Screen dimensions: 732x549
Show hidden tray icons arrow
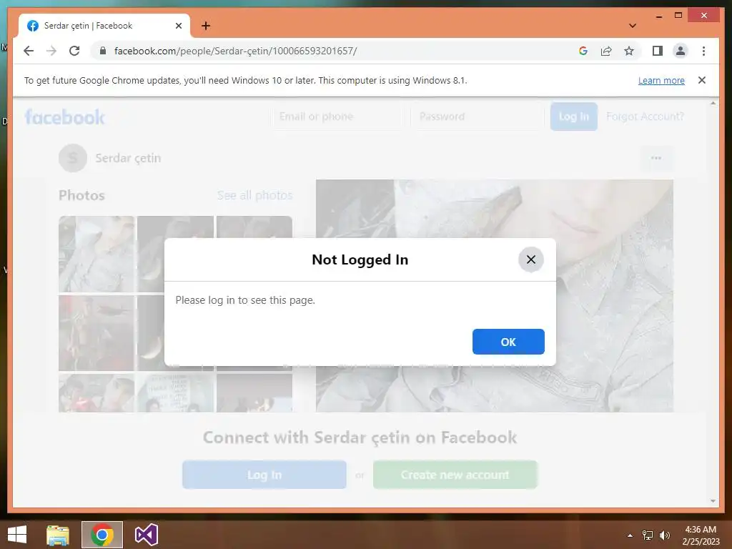pyautogui.click(x=630, y=535)
